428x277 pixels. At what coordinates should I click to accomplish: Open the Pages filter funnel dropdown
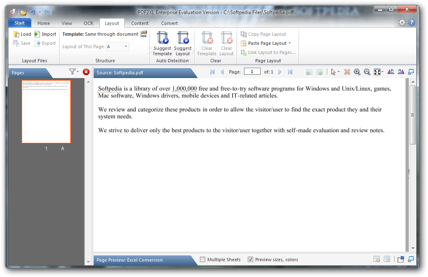coord(74,71)
